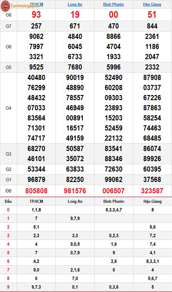The height and width of the screenshot is (292, 172).
Task: Select G4 number 87908
Action: tap(152, 78)
